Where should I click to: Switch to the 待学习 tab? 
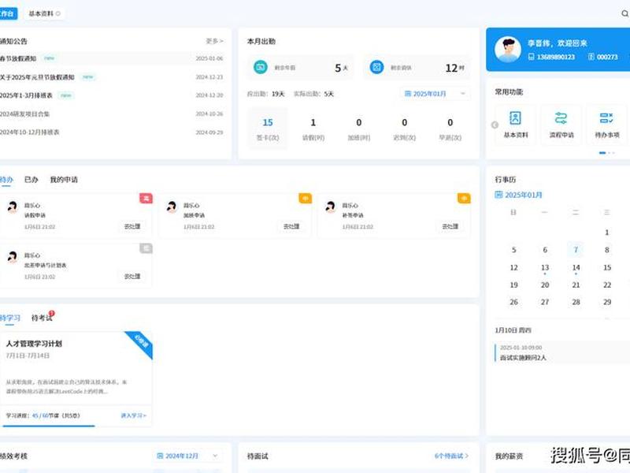(x=9, y=318)
